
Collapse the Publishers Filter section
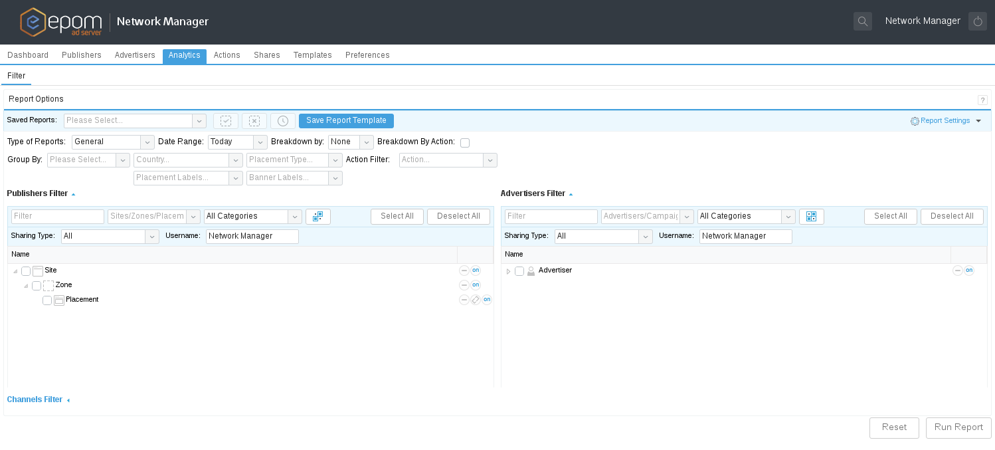[x=73, y=195]
